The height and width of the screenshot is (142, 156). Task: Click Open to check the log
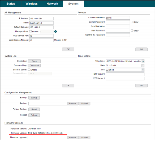click(x=34, y=61)
